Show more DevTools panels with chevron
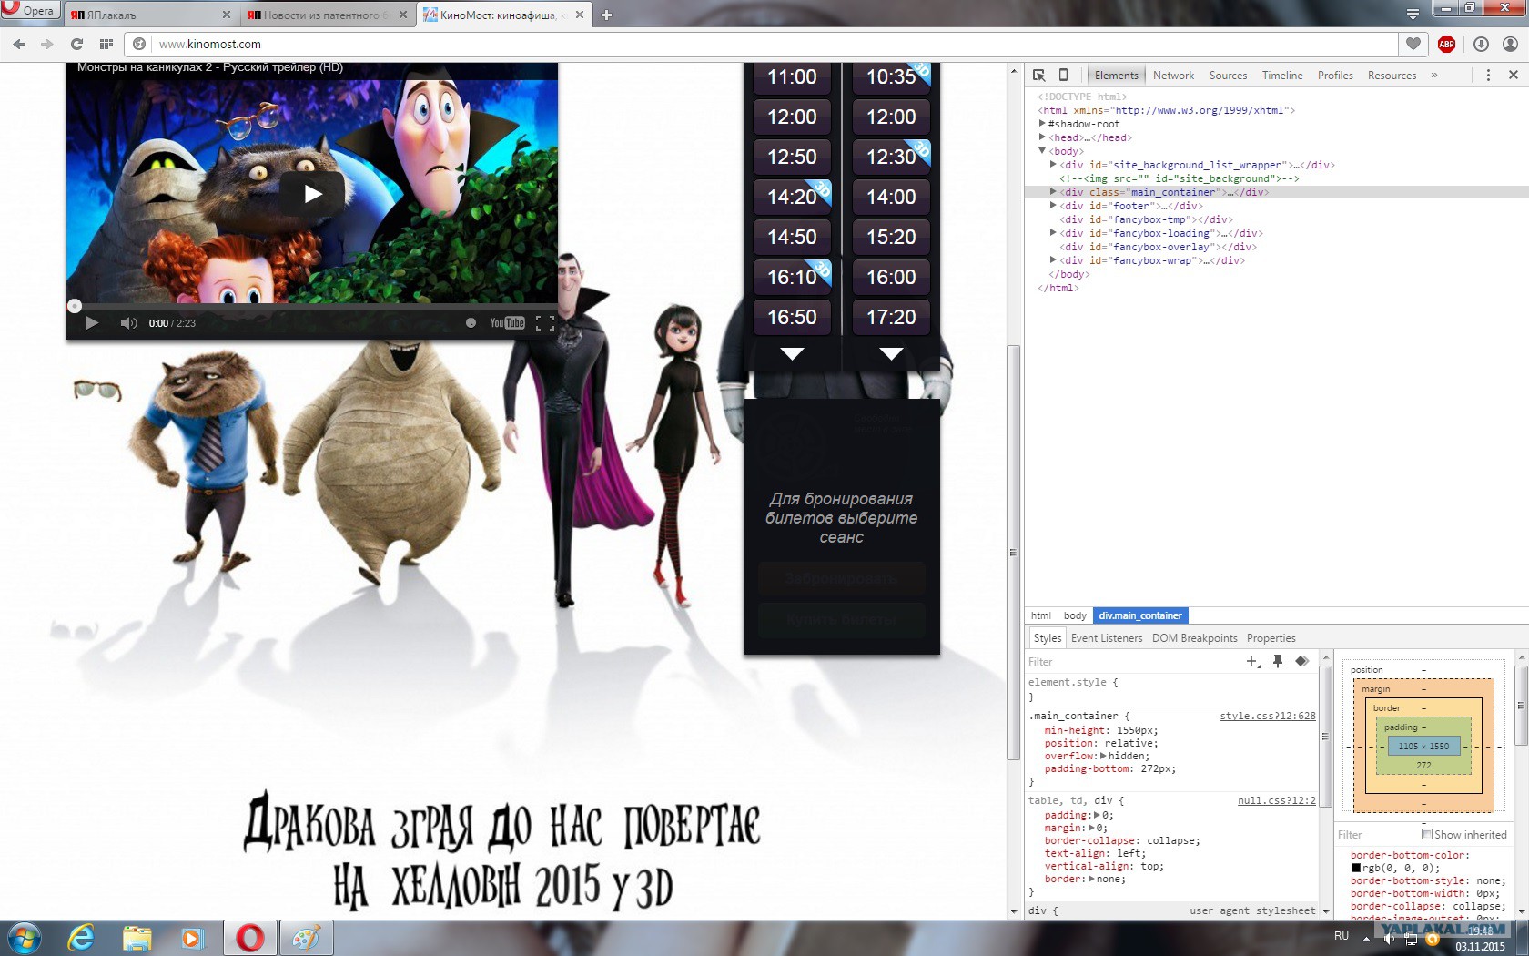1529x956 pixels. coord(1434,75)
